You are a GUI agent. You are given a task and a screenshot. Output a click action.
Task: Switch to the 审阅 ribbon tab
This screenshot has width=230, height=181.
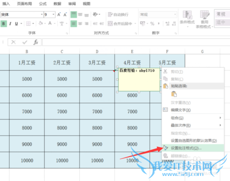pos(72,4)
